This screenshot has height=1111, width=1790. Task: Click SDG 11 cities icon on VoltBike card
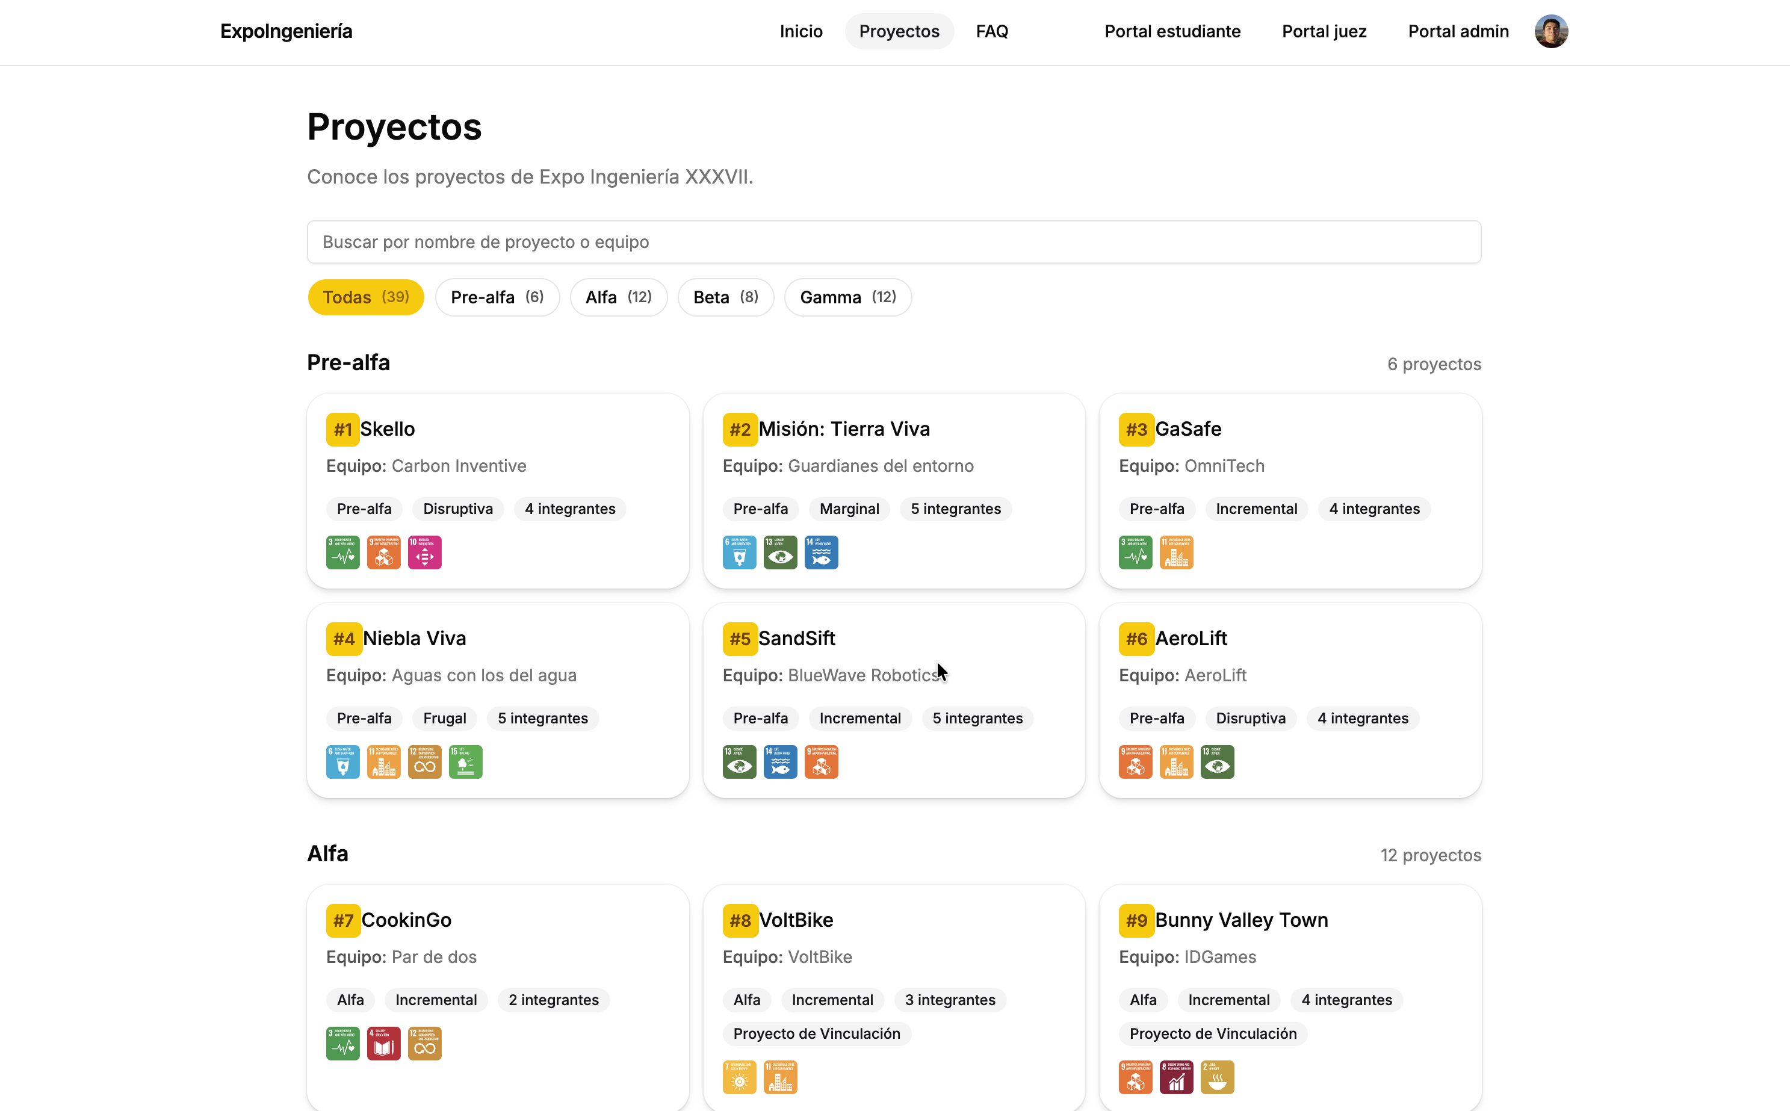coord(781,1077)
